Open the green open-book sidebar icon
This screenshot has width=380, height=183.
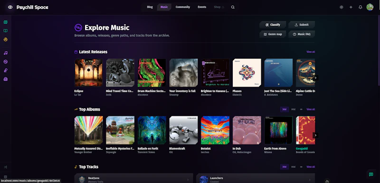(x=6, y=31)
